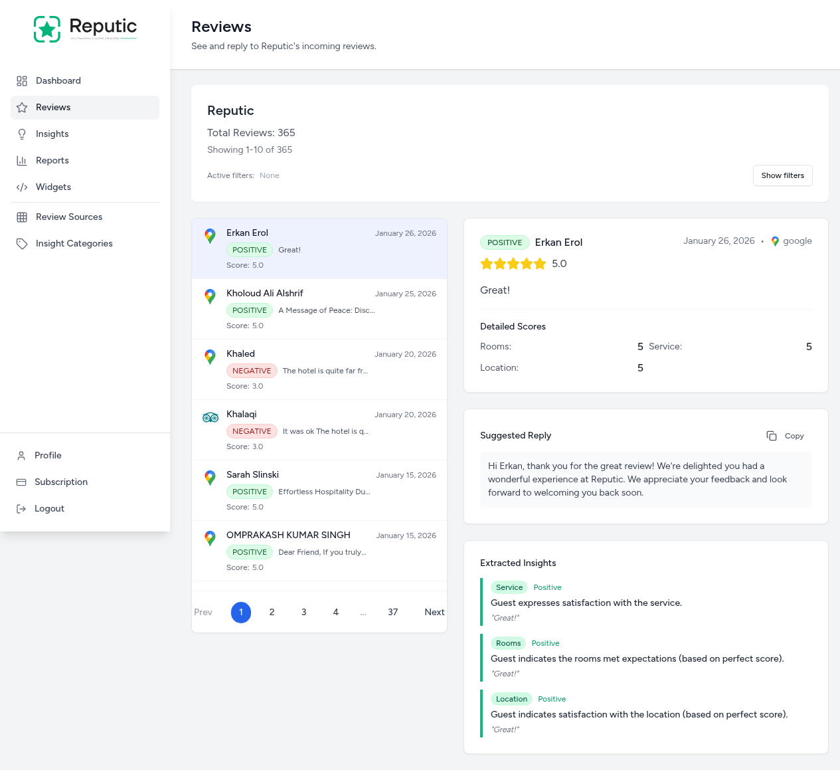Image resolution: width=840 pixels, height=770 pixels.
Task: Click Prev in pagination
Action: (203, 613)
